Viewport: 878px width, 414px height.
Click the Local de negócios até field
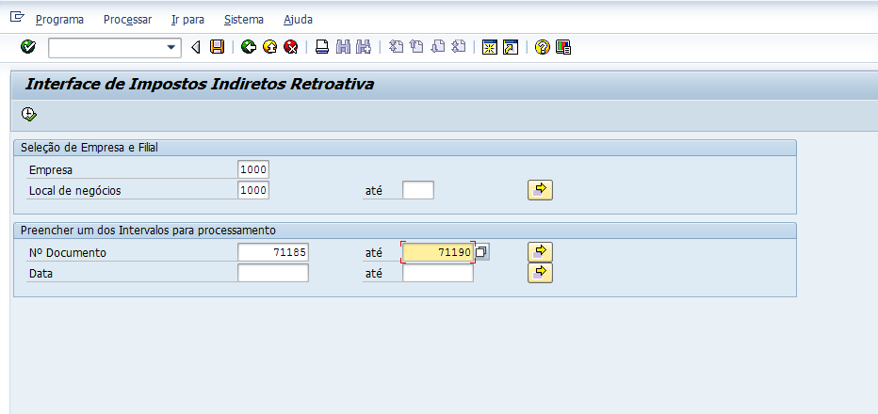tap(418, 190)
